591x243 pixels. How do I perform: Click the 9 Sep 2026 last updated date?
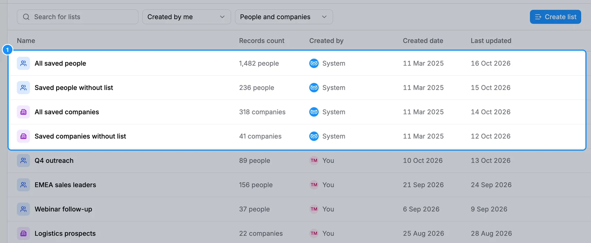489,209
